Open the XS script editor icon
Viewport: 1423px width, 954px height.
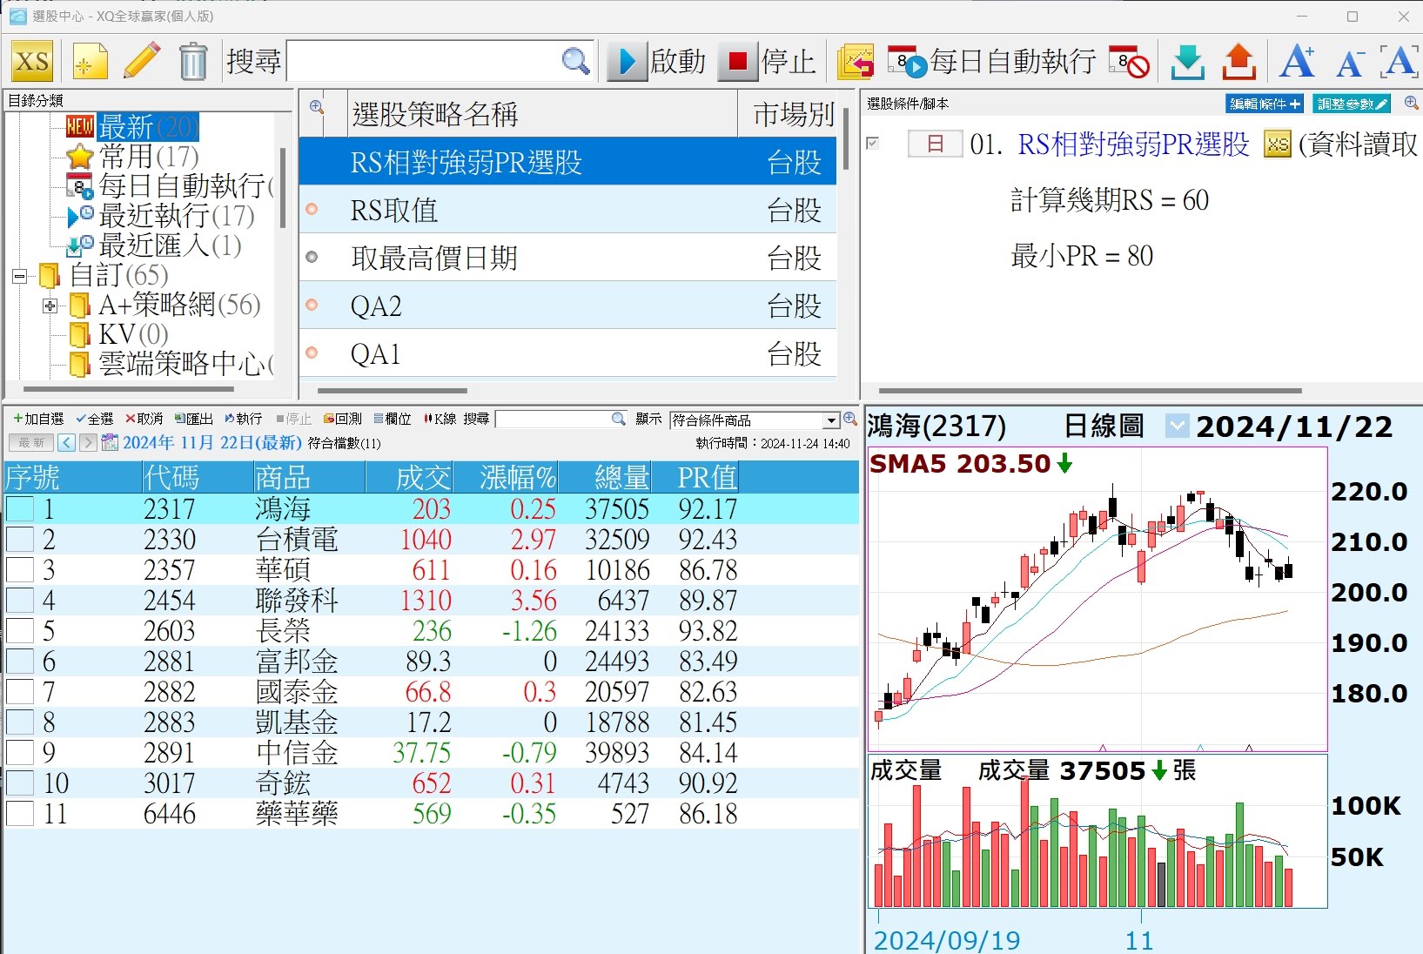point(32,62)
